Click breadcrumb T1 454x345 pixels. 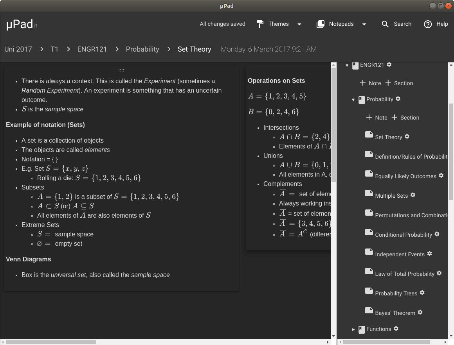(x=54, y=49)
